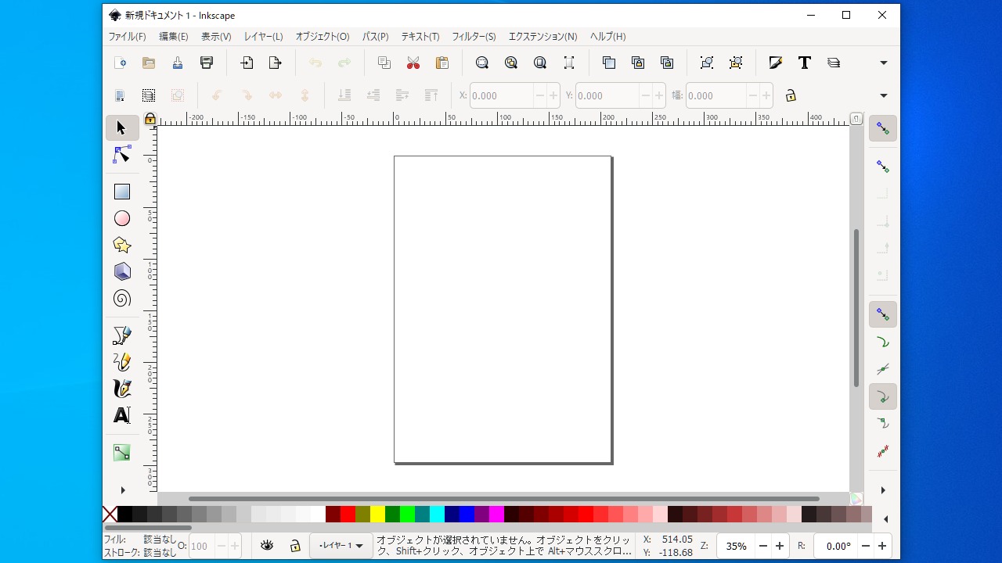This screenshot has height=563, width=1002.
Task: Click the vertical canvas scrollbar
Action: (856, 308)
